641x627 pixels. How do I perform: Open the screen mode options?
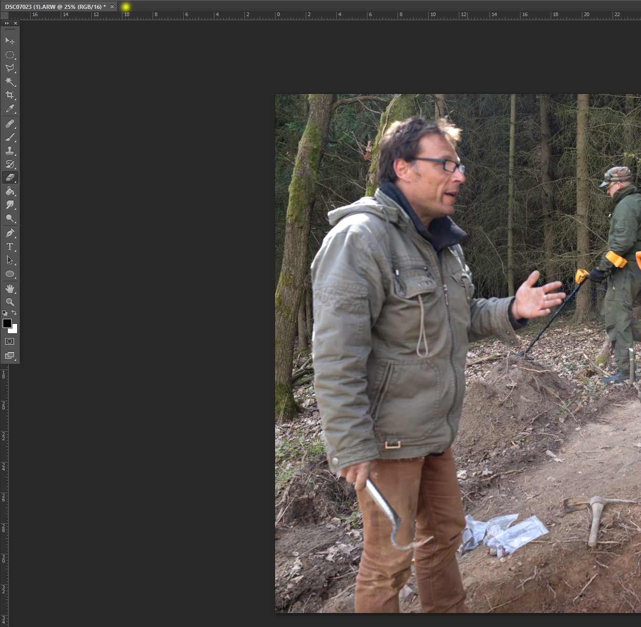click(10, 356)
